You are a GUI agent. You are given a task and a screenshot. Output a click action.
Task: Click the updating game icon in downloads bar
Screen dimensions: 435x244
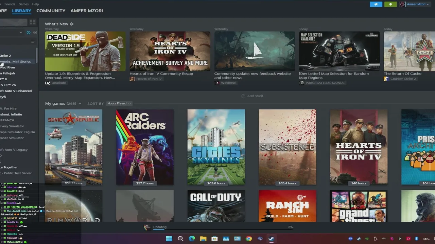[x=147, y=227]
